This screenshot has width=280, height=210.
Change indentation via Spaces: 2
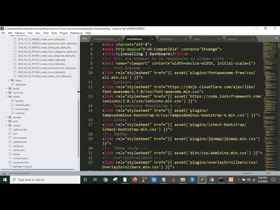coord(248,173)
